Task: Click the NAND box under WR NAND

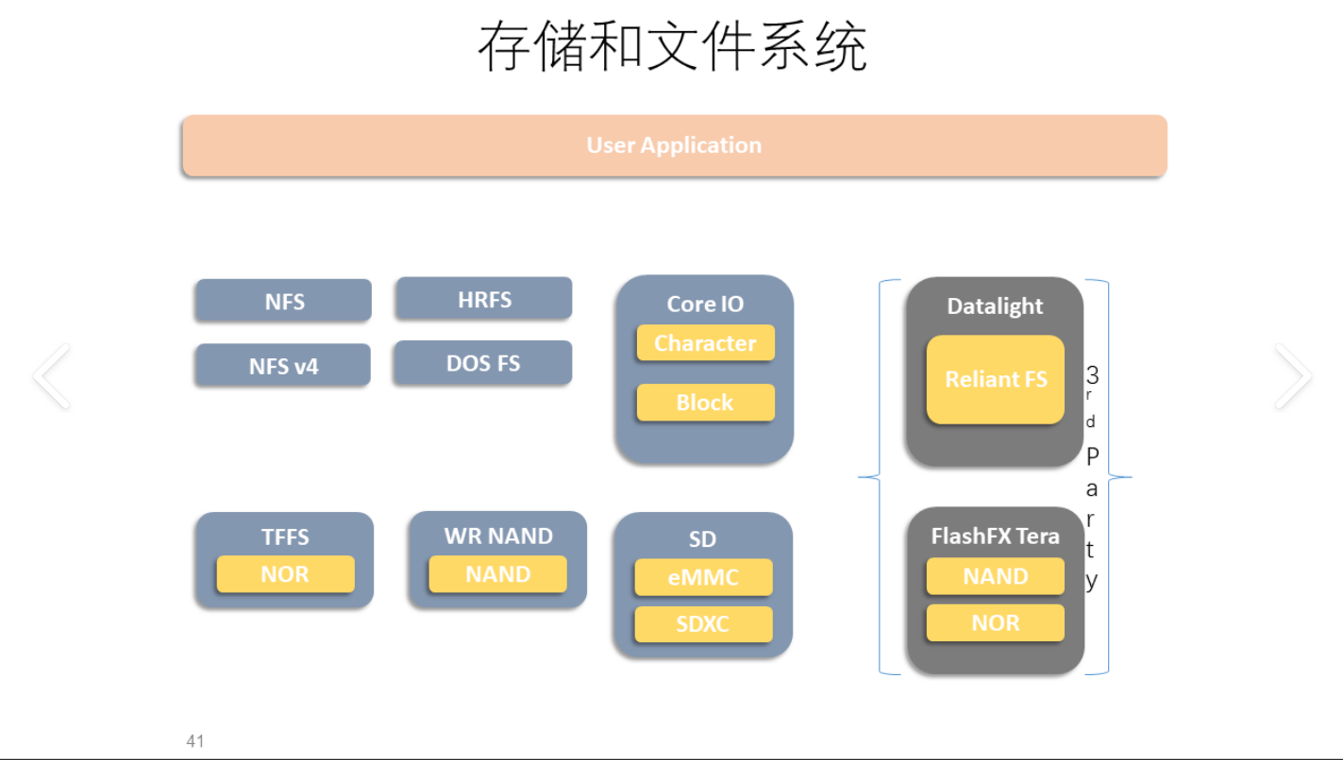Action: (498, 574)
